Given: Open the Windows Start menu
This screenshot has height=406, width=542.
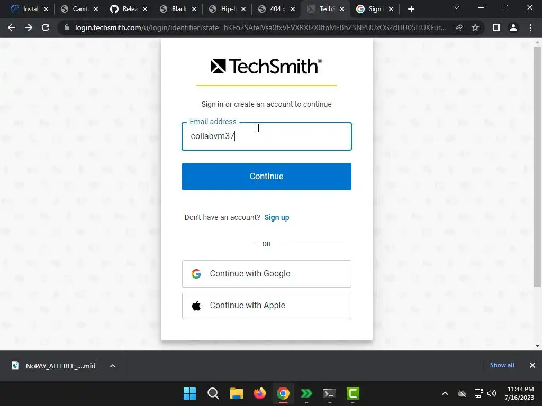Looking at the screenshot, I should (189, 393).
